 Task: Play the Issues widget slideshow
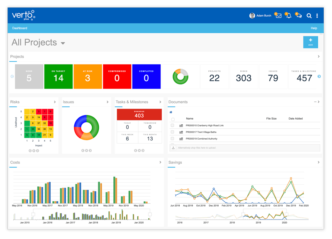[86, 150]
